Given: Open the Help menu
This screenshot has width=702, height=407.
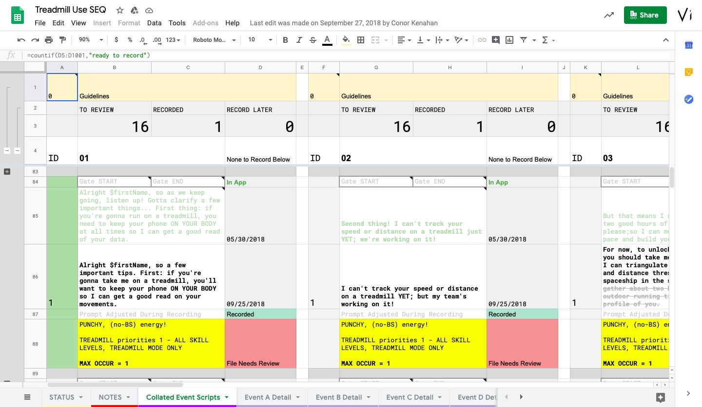Looking at the screenshot, I should coord(233,23).
